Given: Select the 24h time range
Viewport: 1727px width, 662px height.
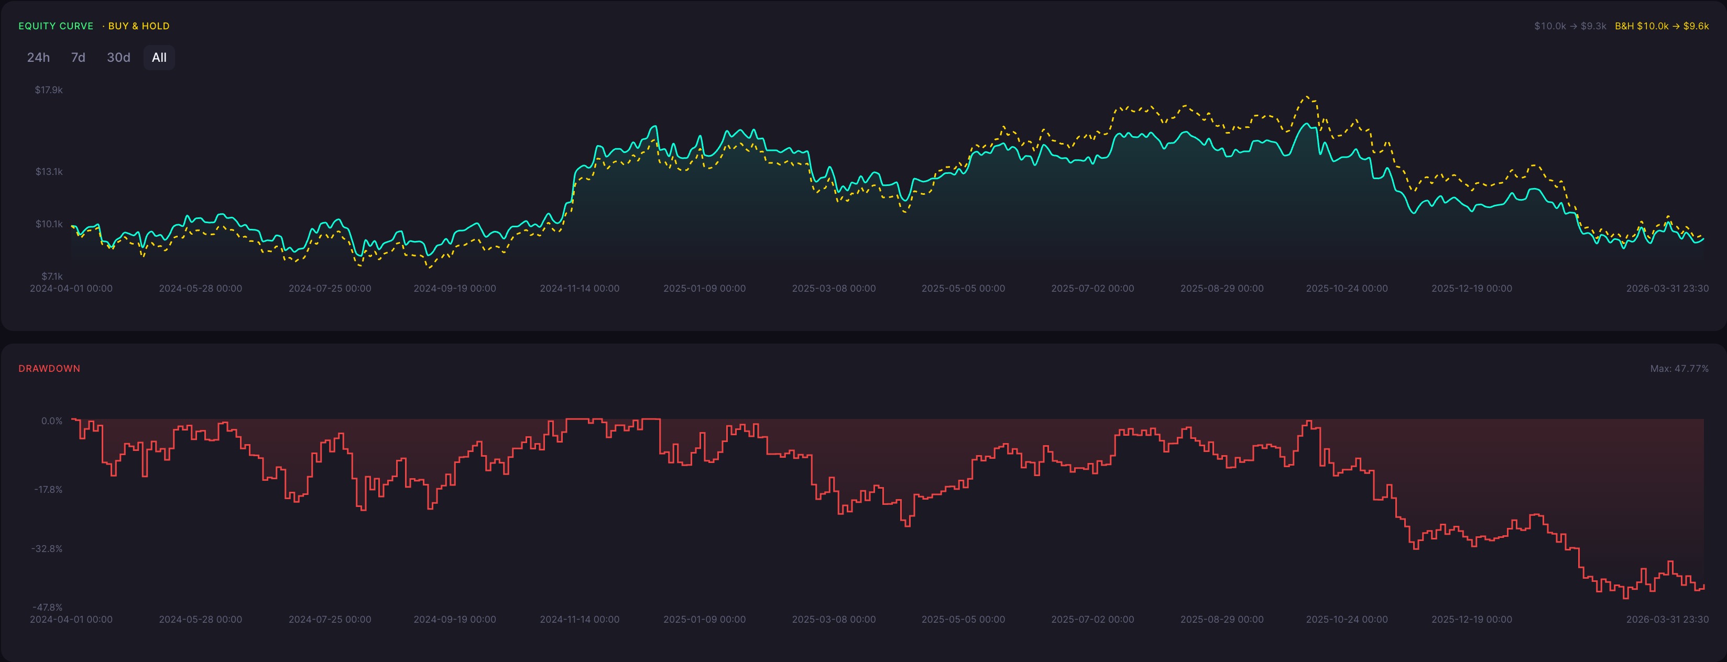Looking at the screenshot, I should point(38,58).
